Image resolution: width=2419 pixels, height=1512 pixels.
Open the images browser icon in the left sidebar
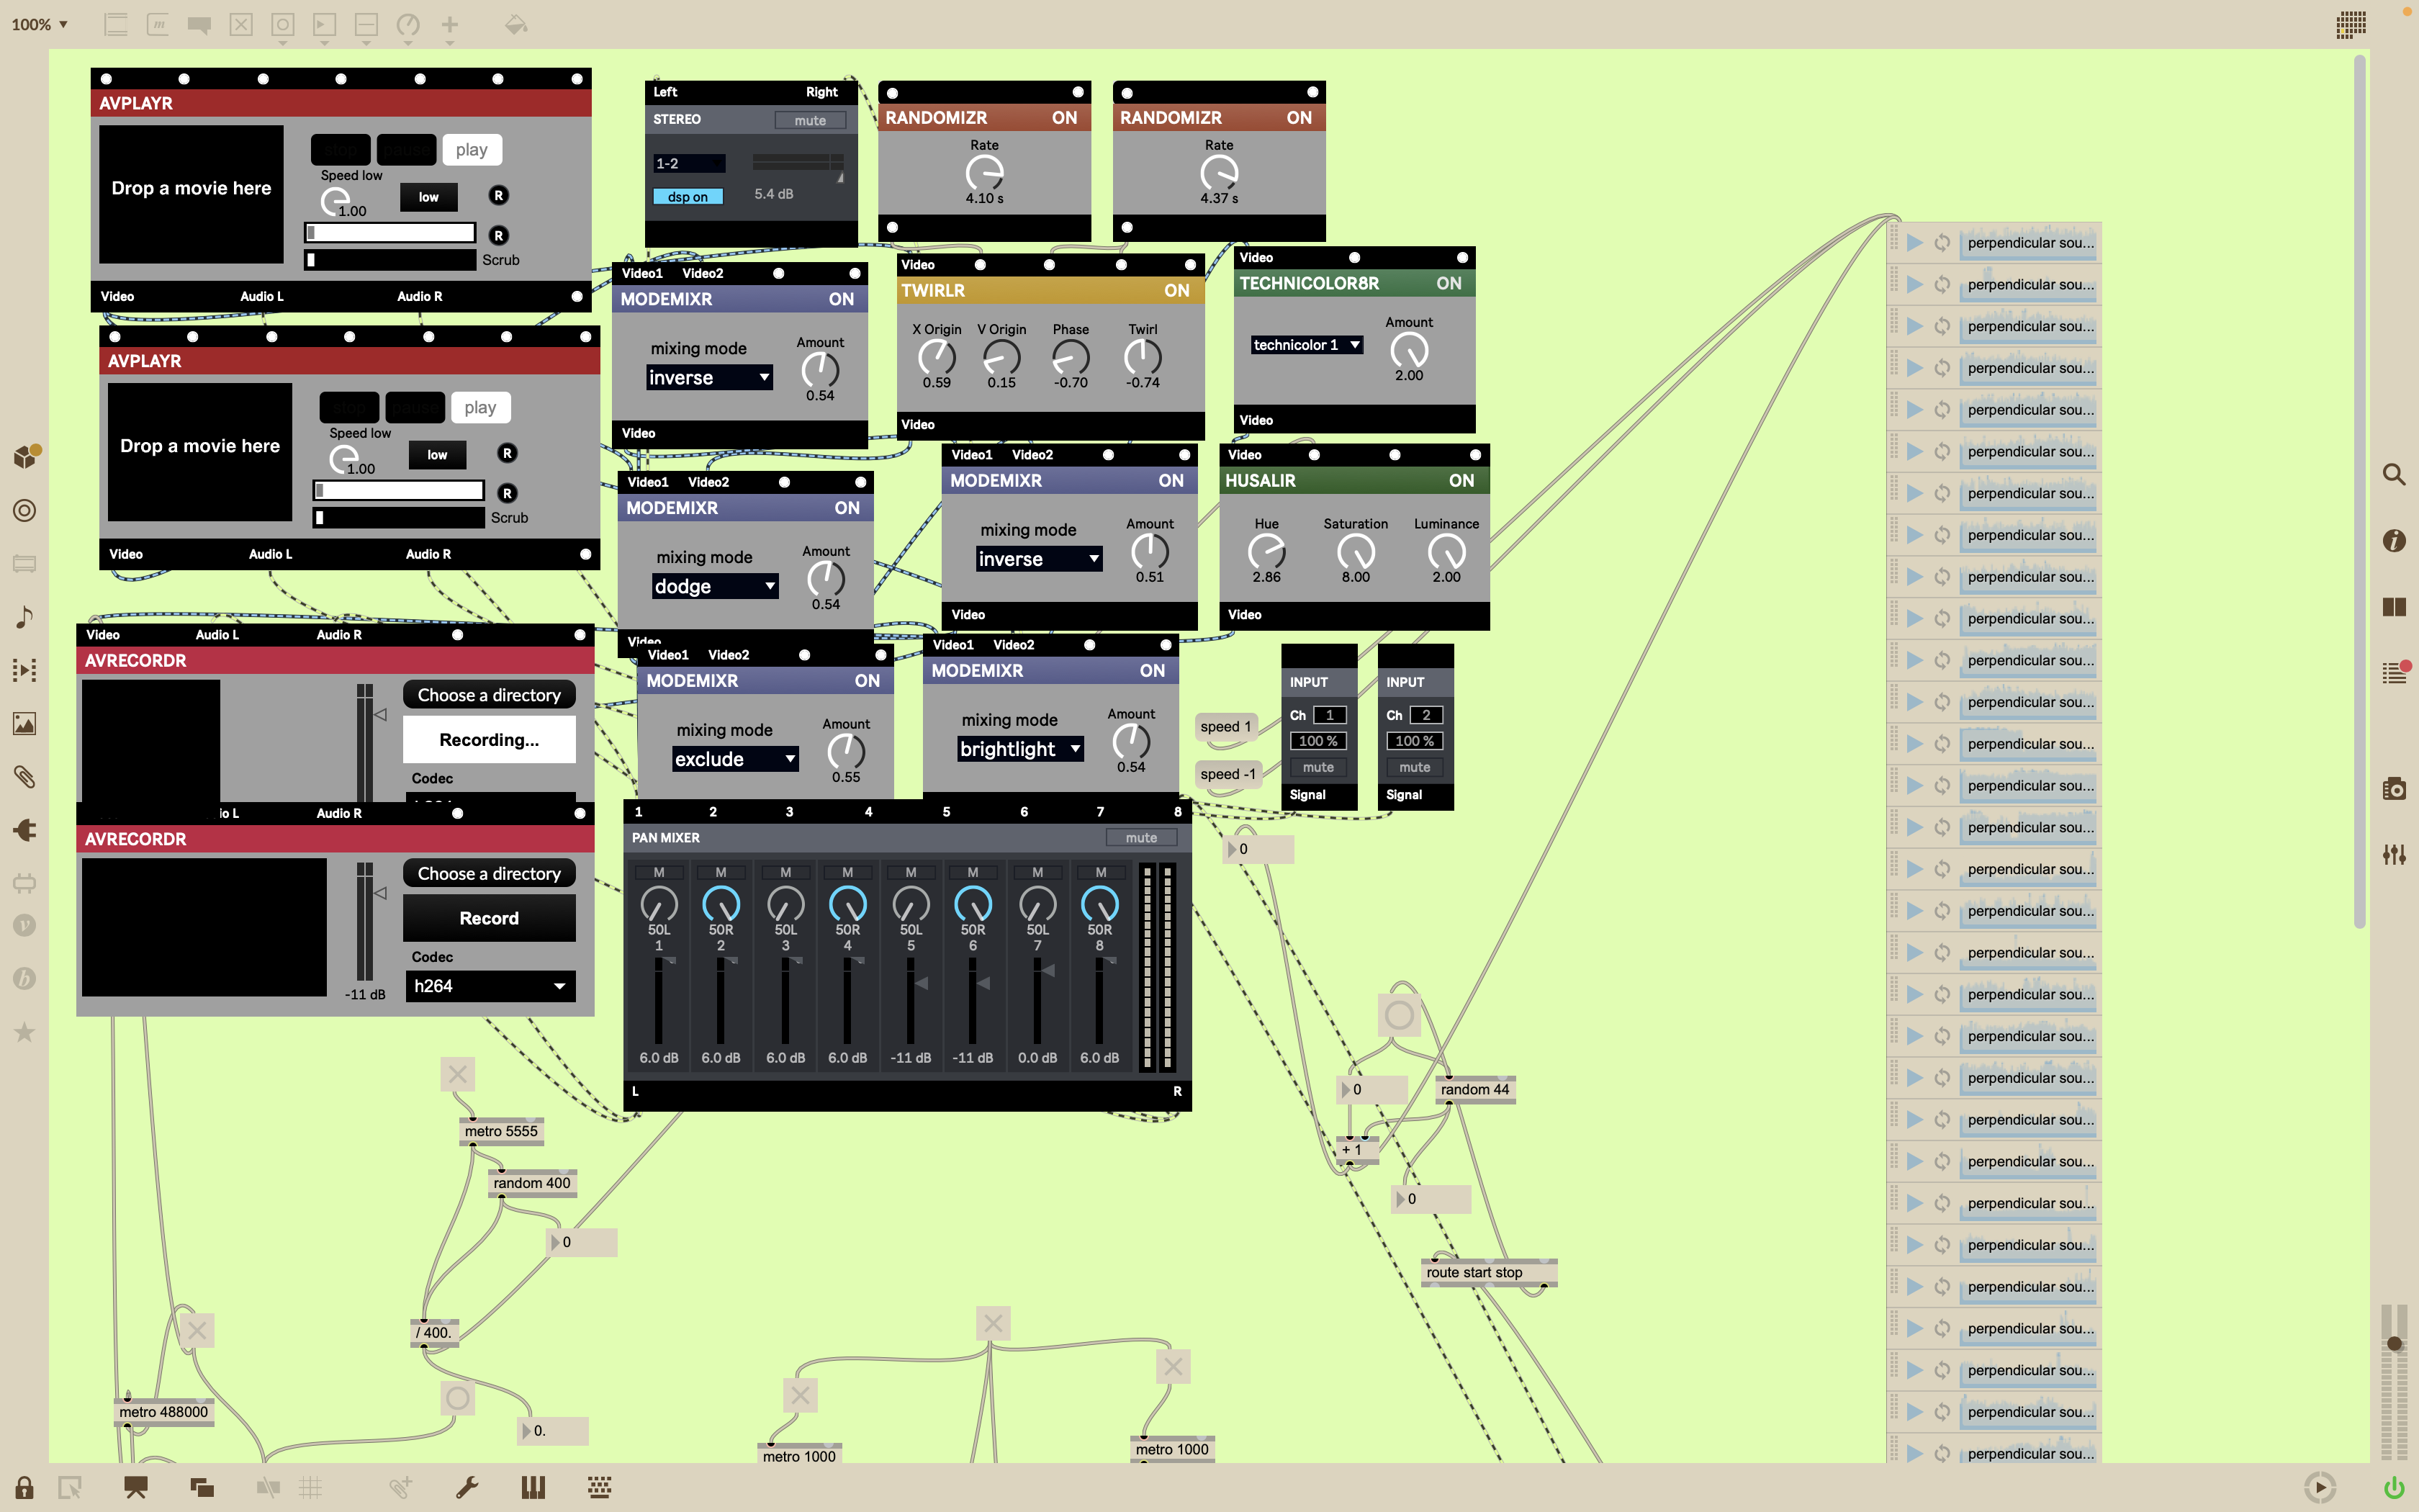(x=25, y=723)
